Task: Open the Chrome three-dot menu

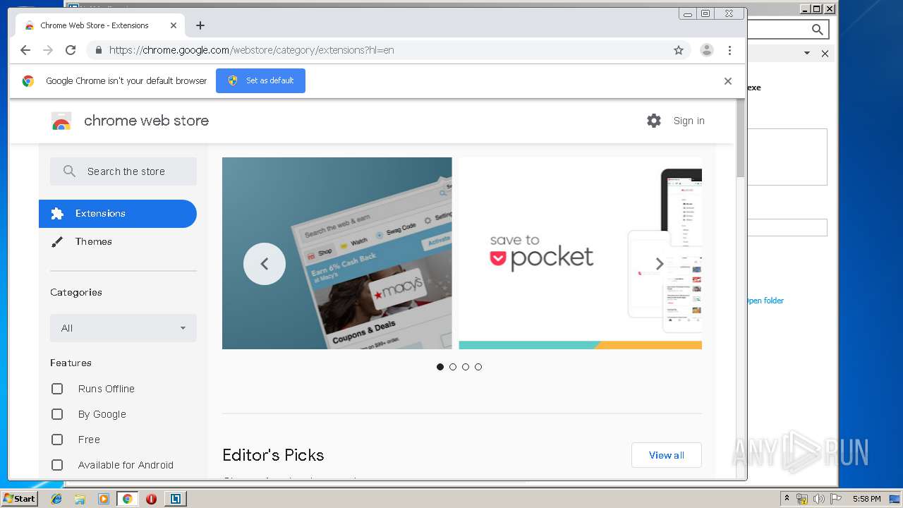Action: pyautogui.click(x=729, y=50)
